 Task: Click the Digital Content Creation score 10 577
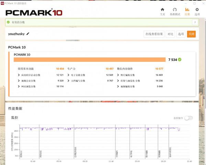coord(159,69)
